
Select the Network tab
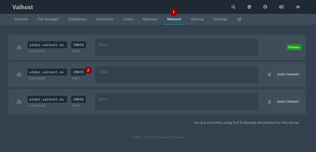click(174, 19)
